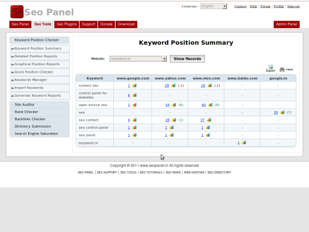Open graph icon for seo panel on yahoo.com
309x232 pixels.
tap(172, 135)
